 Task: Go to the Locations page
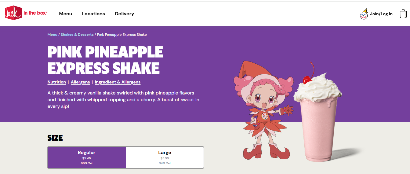[93, 14]
